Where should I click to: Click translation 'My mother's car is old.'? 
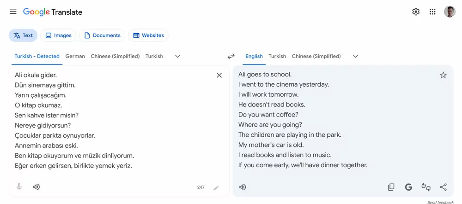click(x=271, y=145)
